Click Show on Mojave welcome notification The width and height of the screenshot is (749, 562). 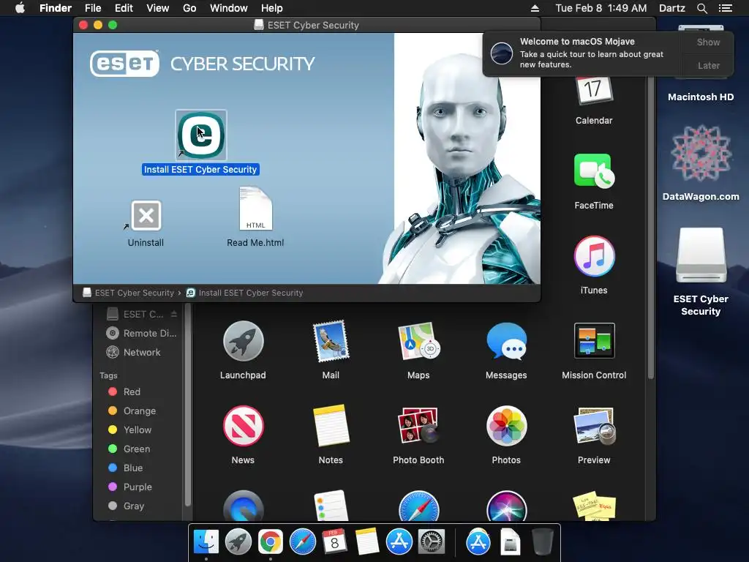pyautogui.click(x=708, y=42)
